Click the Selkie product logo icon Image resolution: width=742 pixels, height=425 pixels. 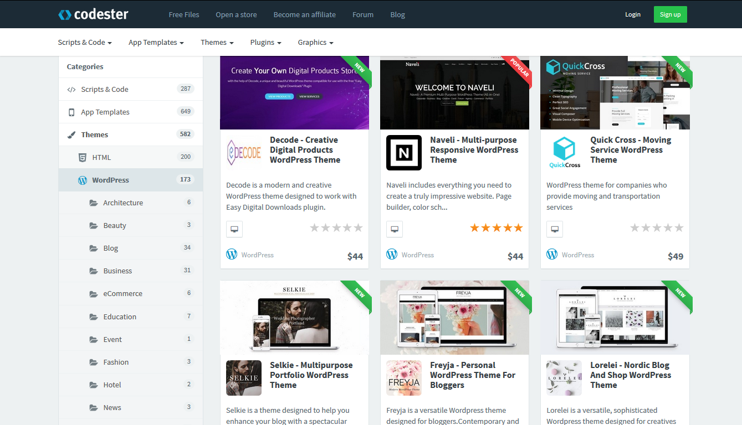[244, 378]
